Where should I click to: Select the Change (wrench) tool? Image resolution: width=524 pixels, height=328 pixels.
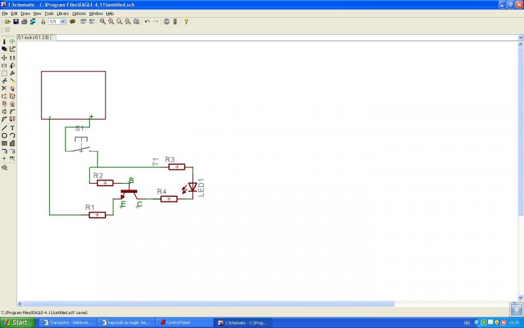(12, 73)
